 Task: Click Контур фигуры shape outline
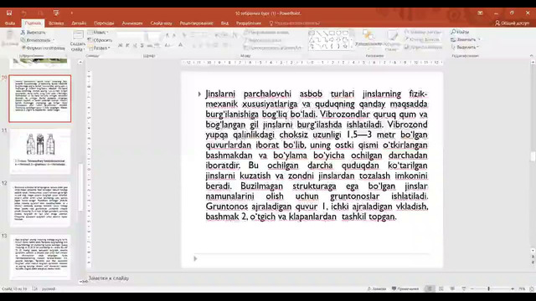tap(422, 39)
